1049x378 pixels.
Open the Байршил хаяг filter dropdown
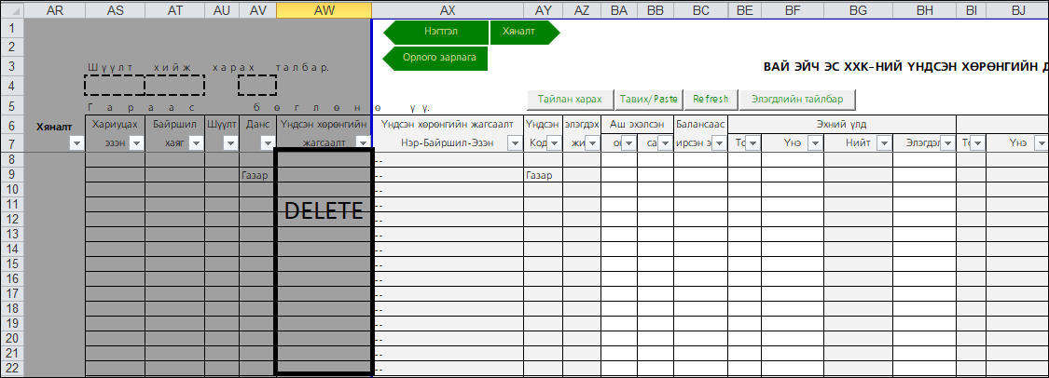point(196,142)
